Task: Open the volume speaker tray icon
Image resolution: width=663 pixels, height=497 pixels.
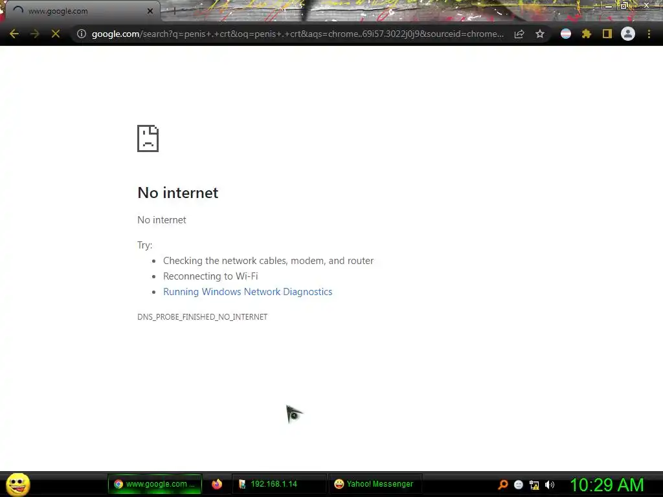Action: [550, 485]
